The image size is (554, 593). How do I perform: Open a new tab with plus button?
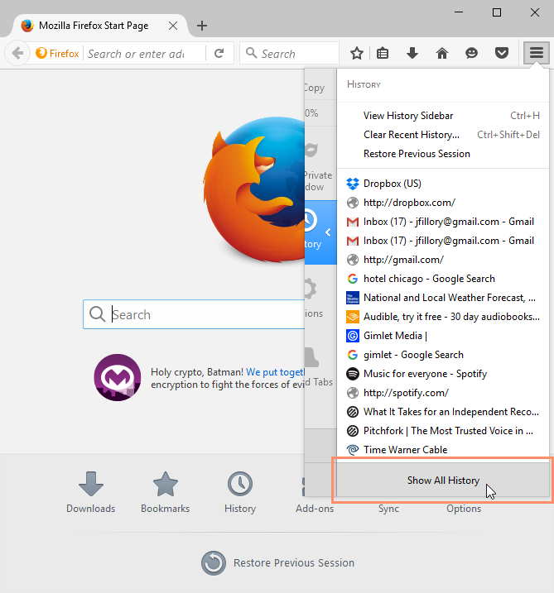click(x=202, y=26)
